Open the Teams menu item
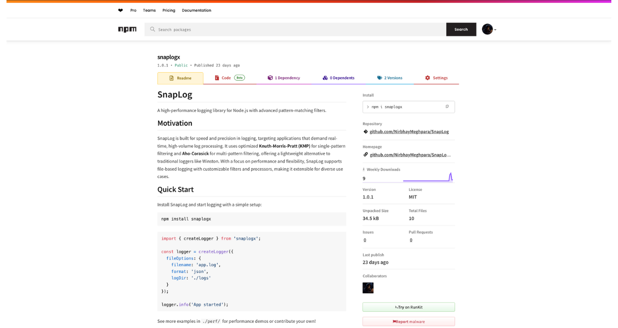The height and width of the screenshot is (328, 618). pyautogui.click(x=149, y=10)
